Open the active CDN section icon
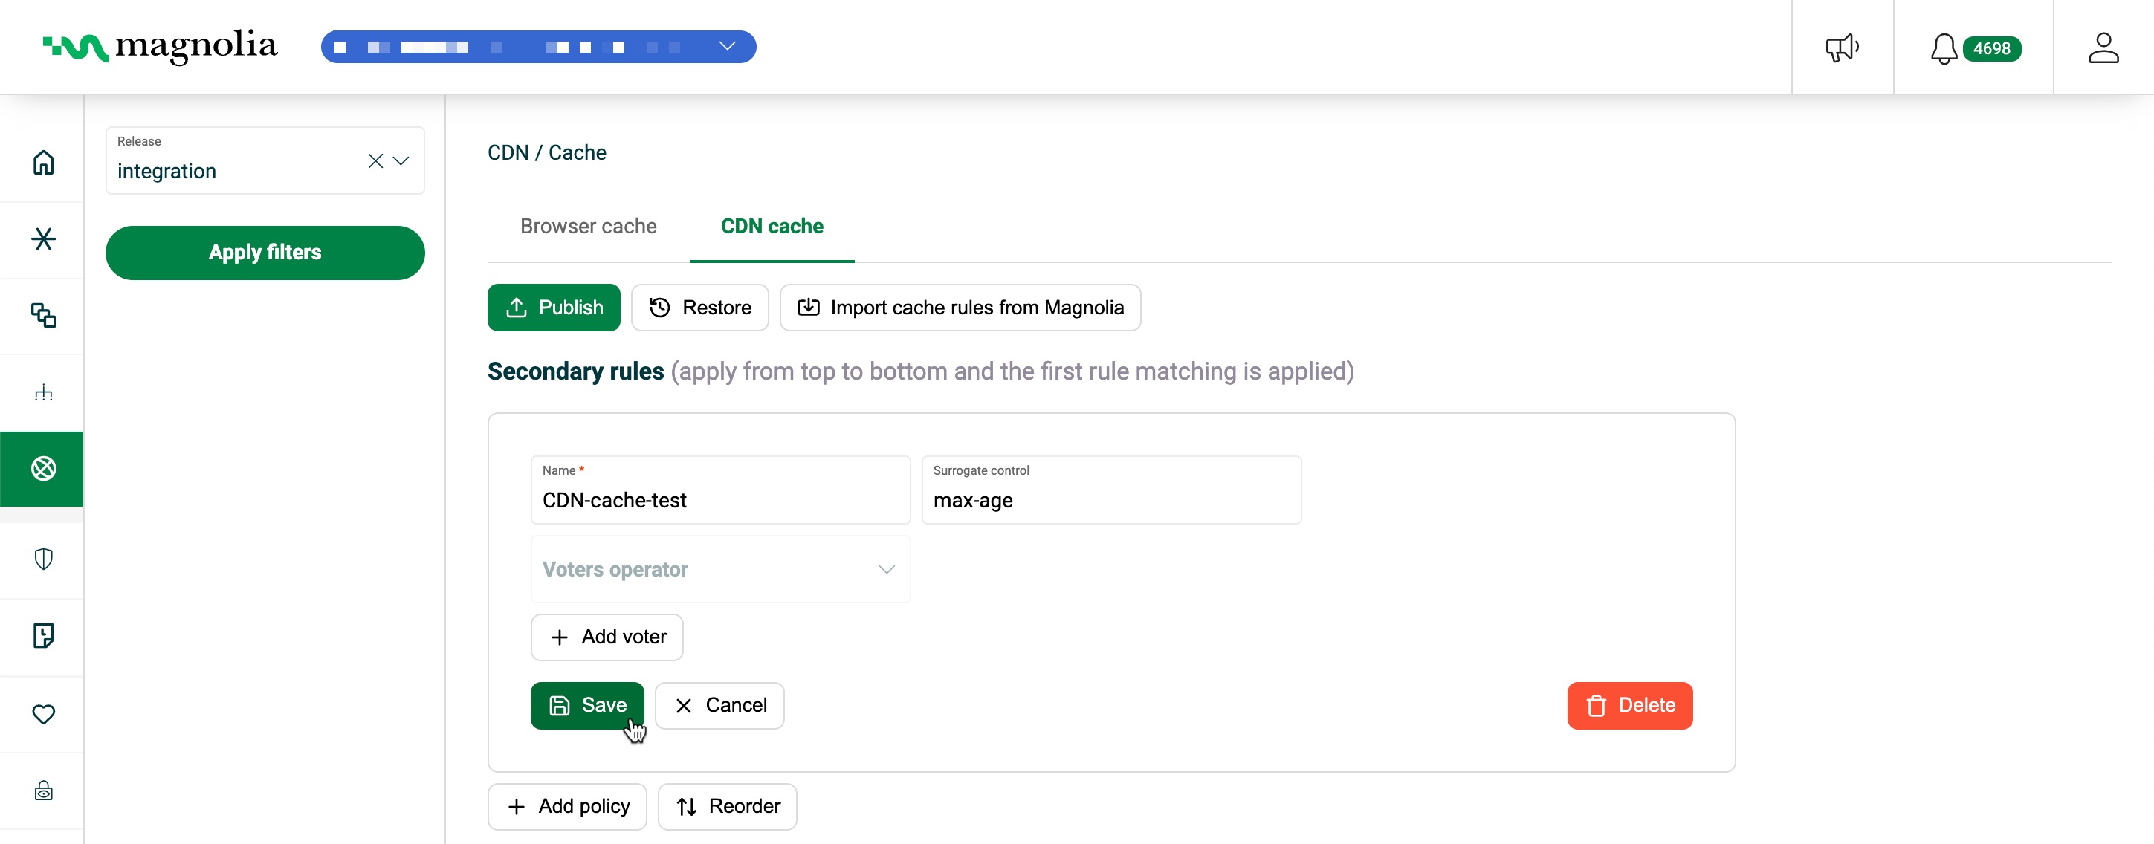 point(42,470)
